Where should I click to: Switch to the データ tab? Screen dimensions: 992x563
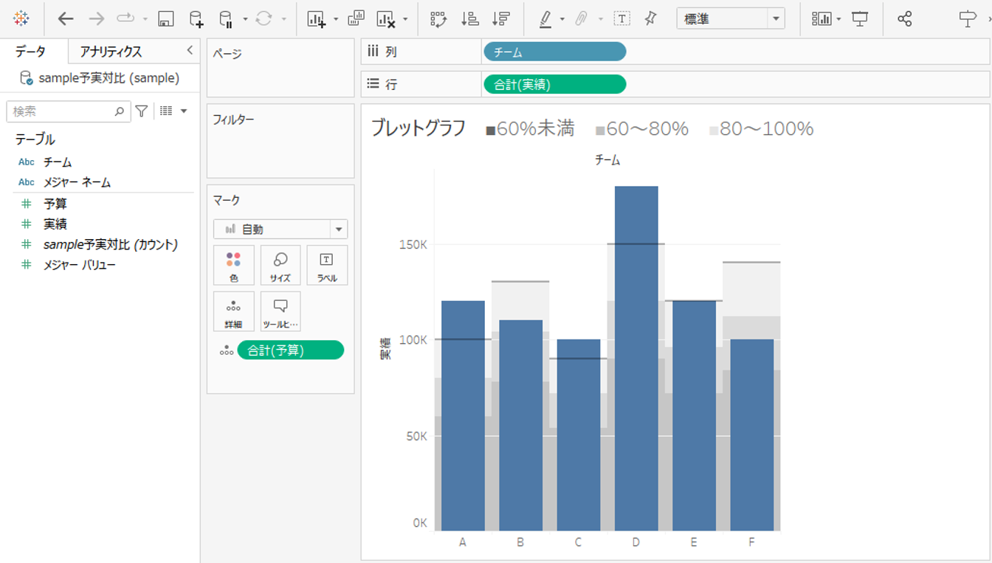coord(30,52)
